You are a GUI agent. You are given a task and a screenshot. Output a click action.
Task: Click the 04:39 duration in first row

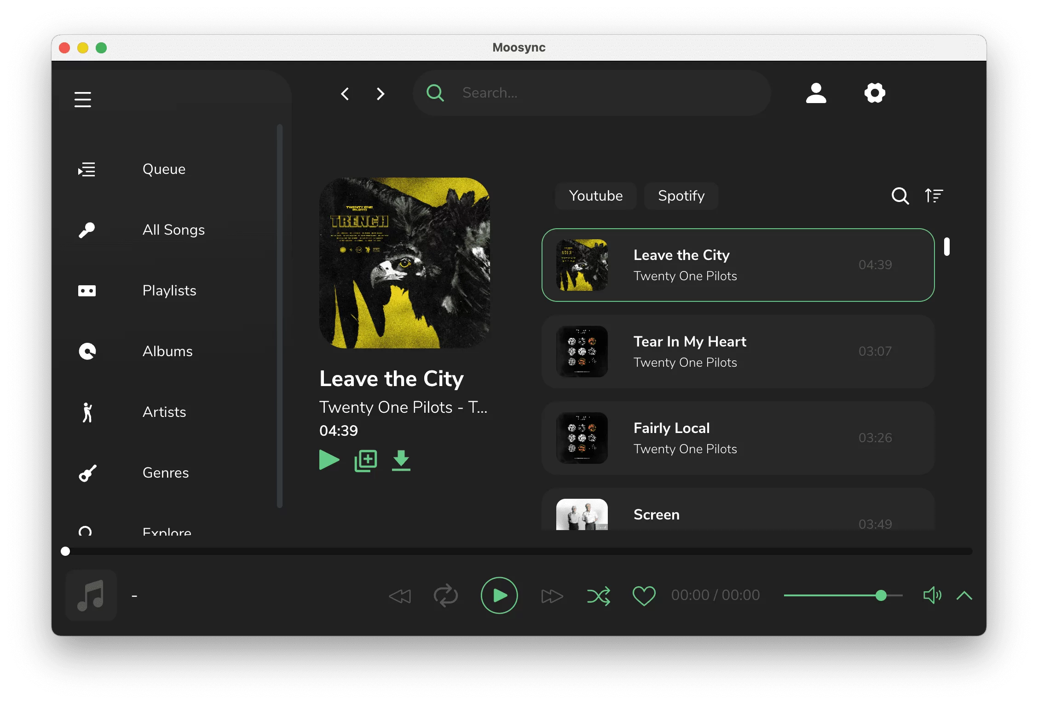pos(875,265)
